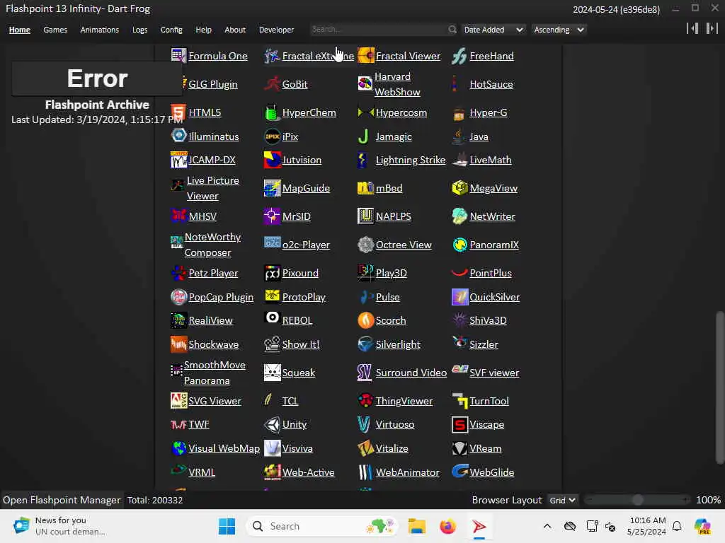The width and height of the screenshot is (725, 543).
Task: Open the Lightning Strike link
Action: pyautogui.click(x=411, y=160)
